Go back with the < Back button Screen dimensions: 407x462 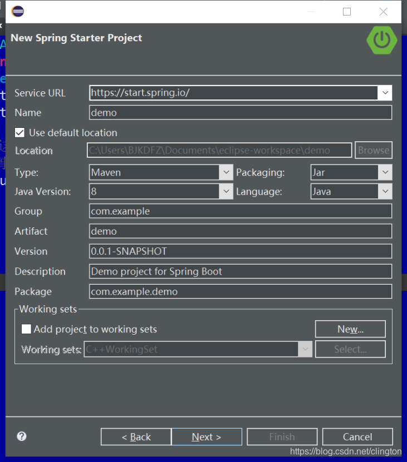click(136, 436)
